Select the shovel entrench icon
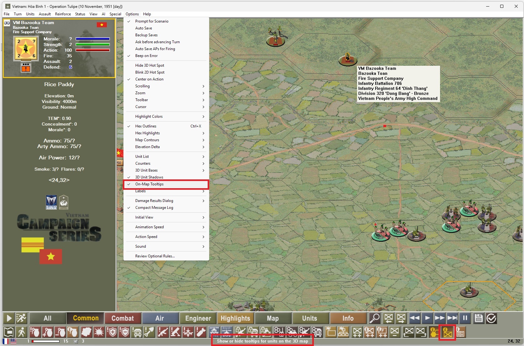524x346 pixels. (149, 332)
